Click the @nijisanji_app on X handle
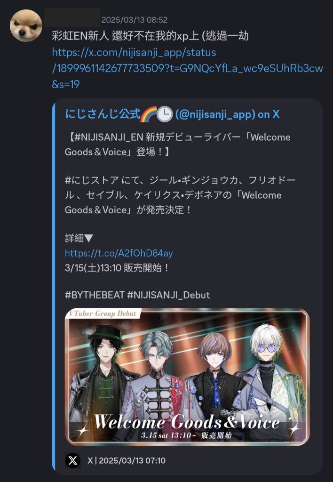The image size is (333, 482). pyautogui.click(x=227, y=115)
